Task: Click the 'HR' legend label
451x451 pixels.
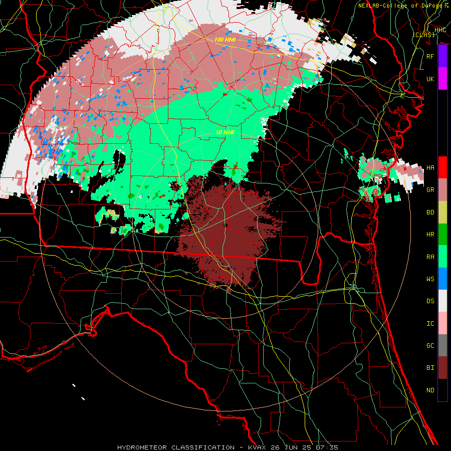Action: tap(430, 235)
